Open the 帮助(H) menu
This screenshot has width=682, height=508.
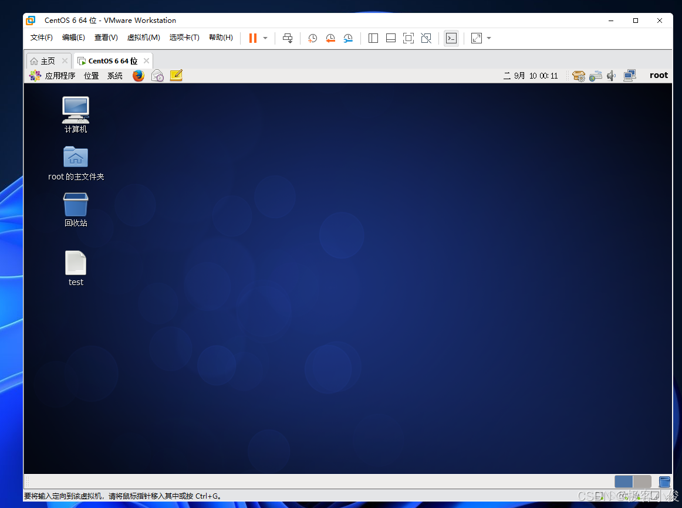(221, 38)
